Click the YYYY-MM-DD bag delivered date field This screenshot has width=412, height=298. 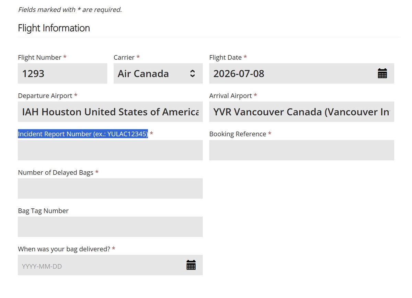pyautogui.click(x=110, y=265)
